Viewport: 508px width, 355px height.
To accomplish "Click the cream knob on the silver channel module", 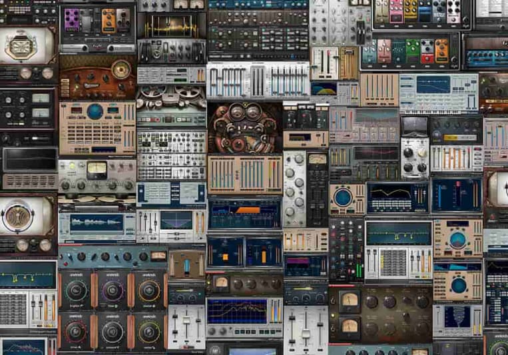I will tap(422, 153).
